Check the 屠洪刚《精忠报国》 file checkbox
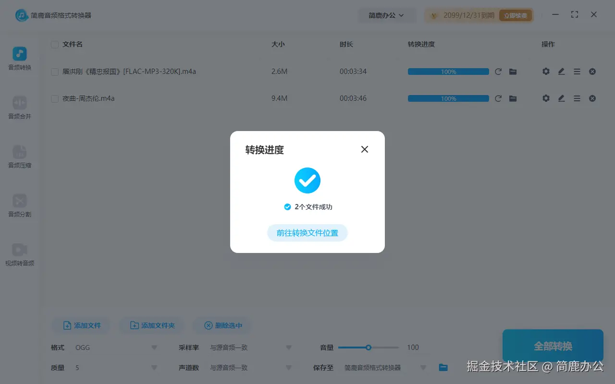Screen dimensions: 615x384 click(x=55, y=72)
